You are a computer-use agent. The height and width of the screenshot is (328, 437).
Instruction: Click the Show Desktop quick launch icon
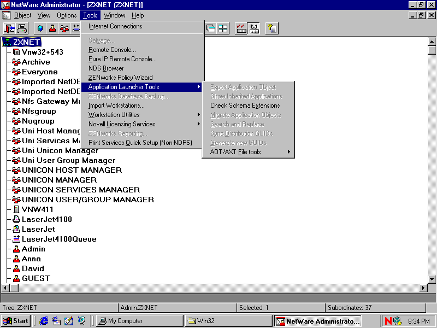pos(69,321)
